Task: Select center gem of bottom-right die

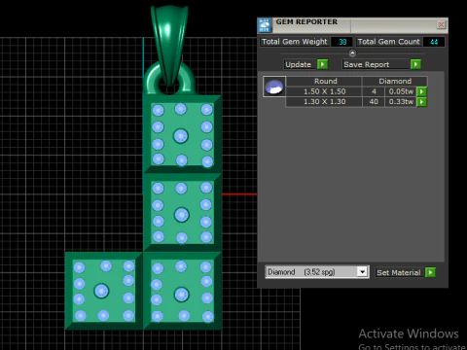Action: pyautogui.click(x=182, y=295)
